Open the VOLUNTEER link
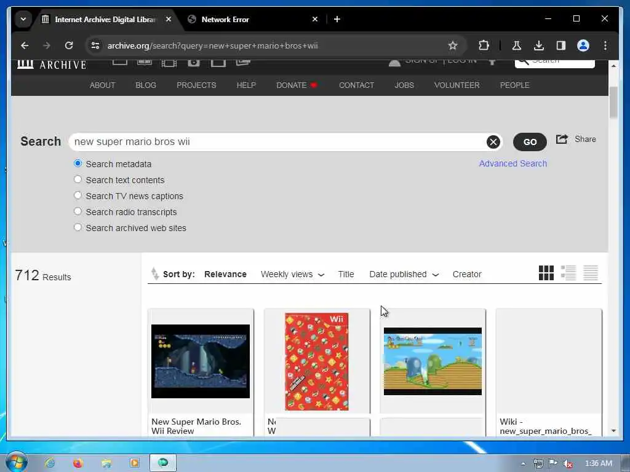The height and width of the screenshot is (472, 630). (x=457, y=85)
